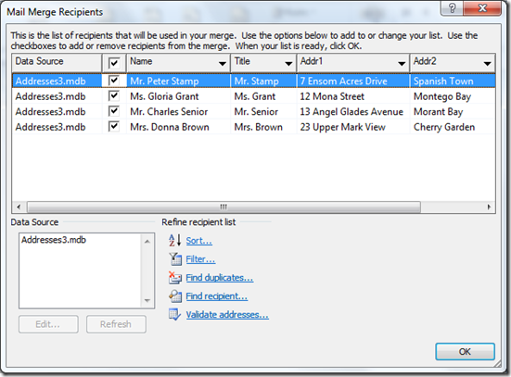511x377 pixels.
Task: Click the horizontal scrollbar left arrow
Action: pyautogui.click(x=19, y=207)
